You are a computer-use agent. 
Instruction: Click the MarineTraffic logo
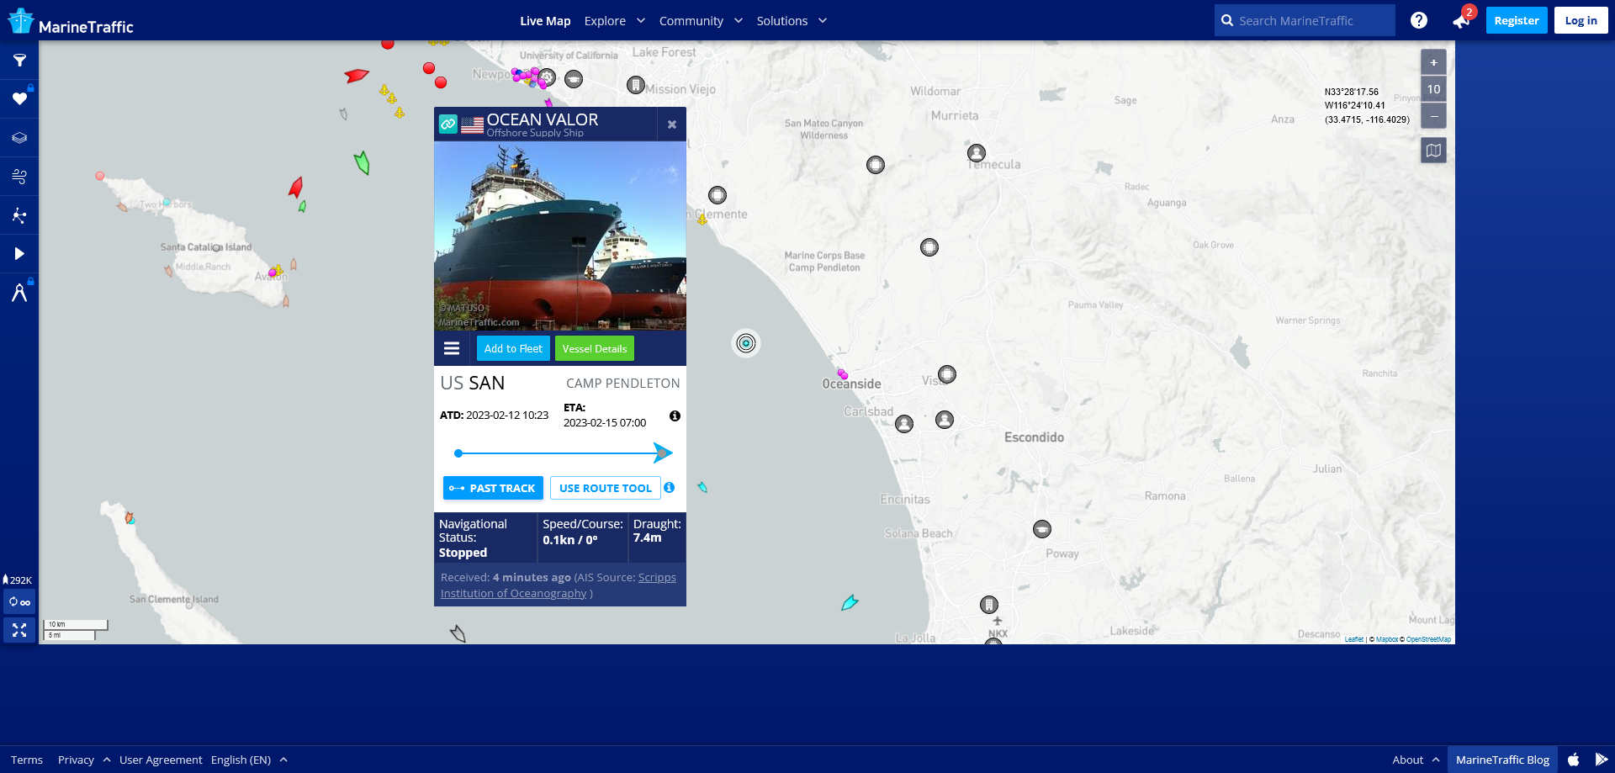pyautogui.click(x=71, y=21)
